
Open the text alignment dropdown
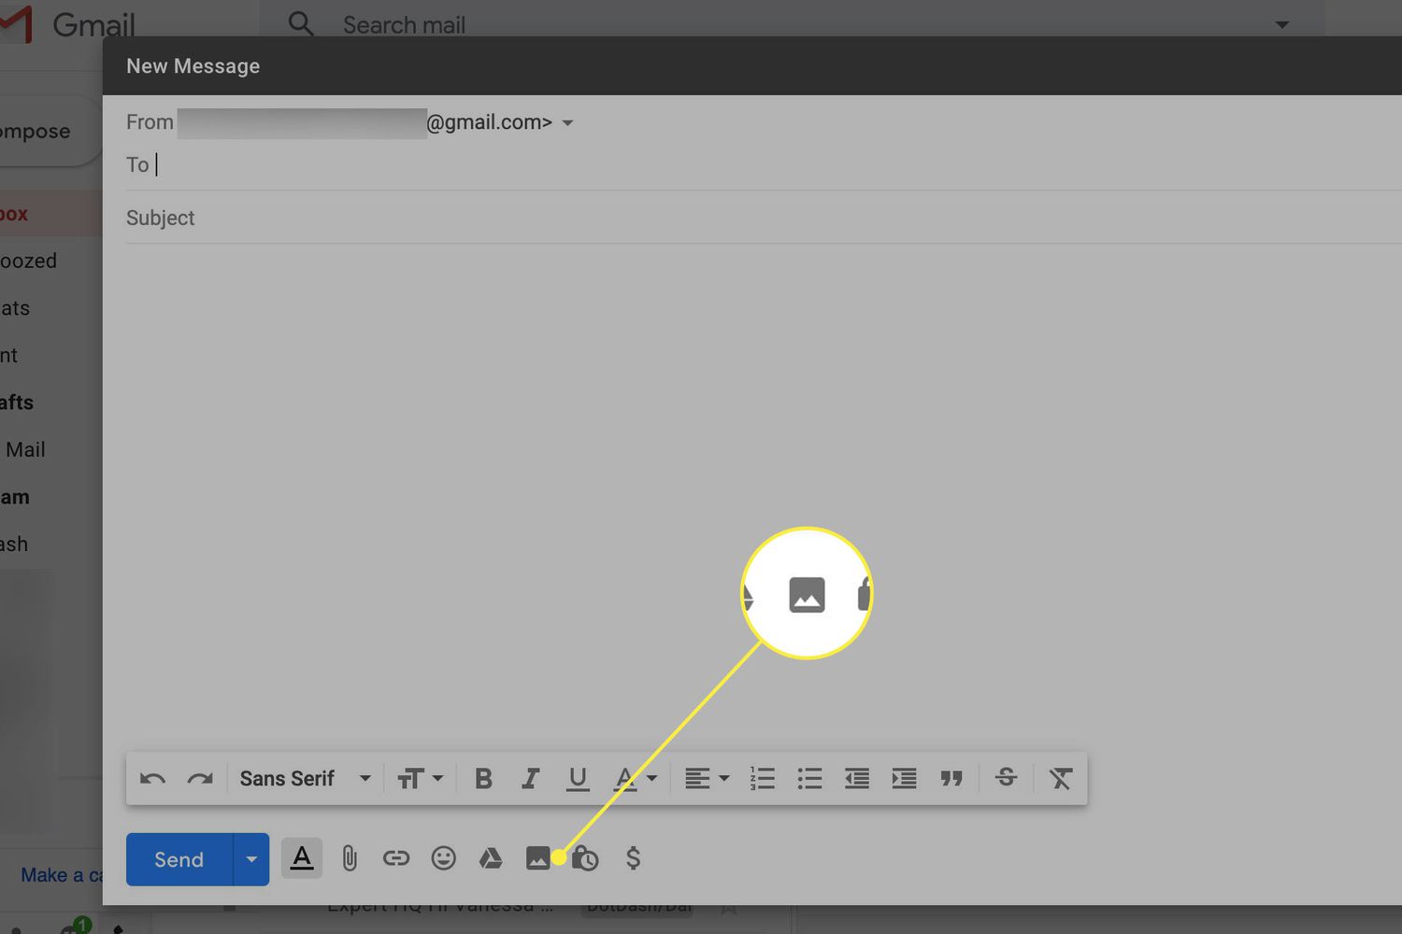click(707, 778)
